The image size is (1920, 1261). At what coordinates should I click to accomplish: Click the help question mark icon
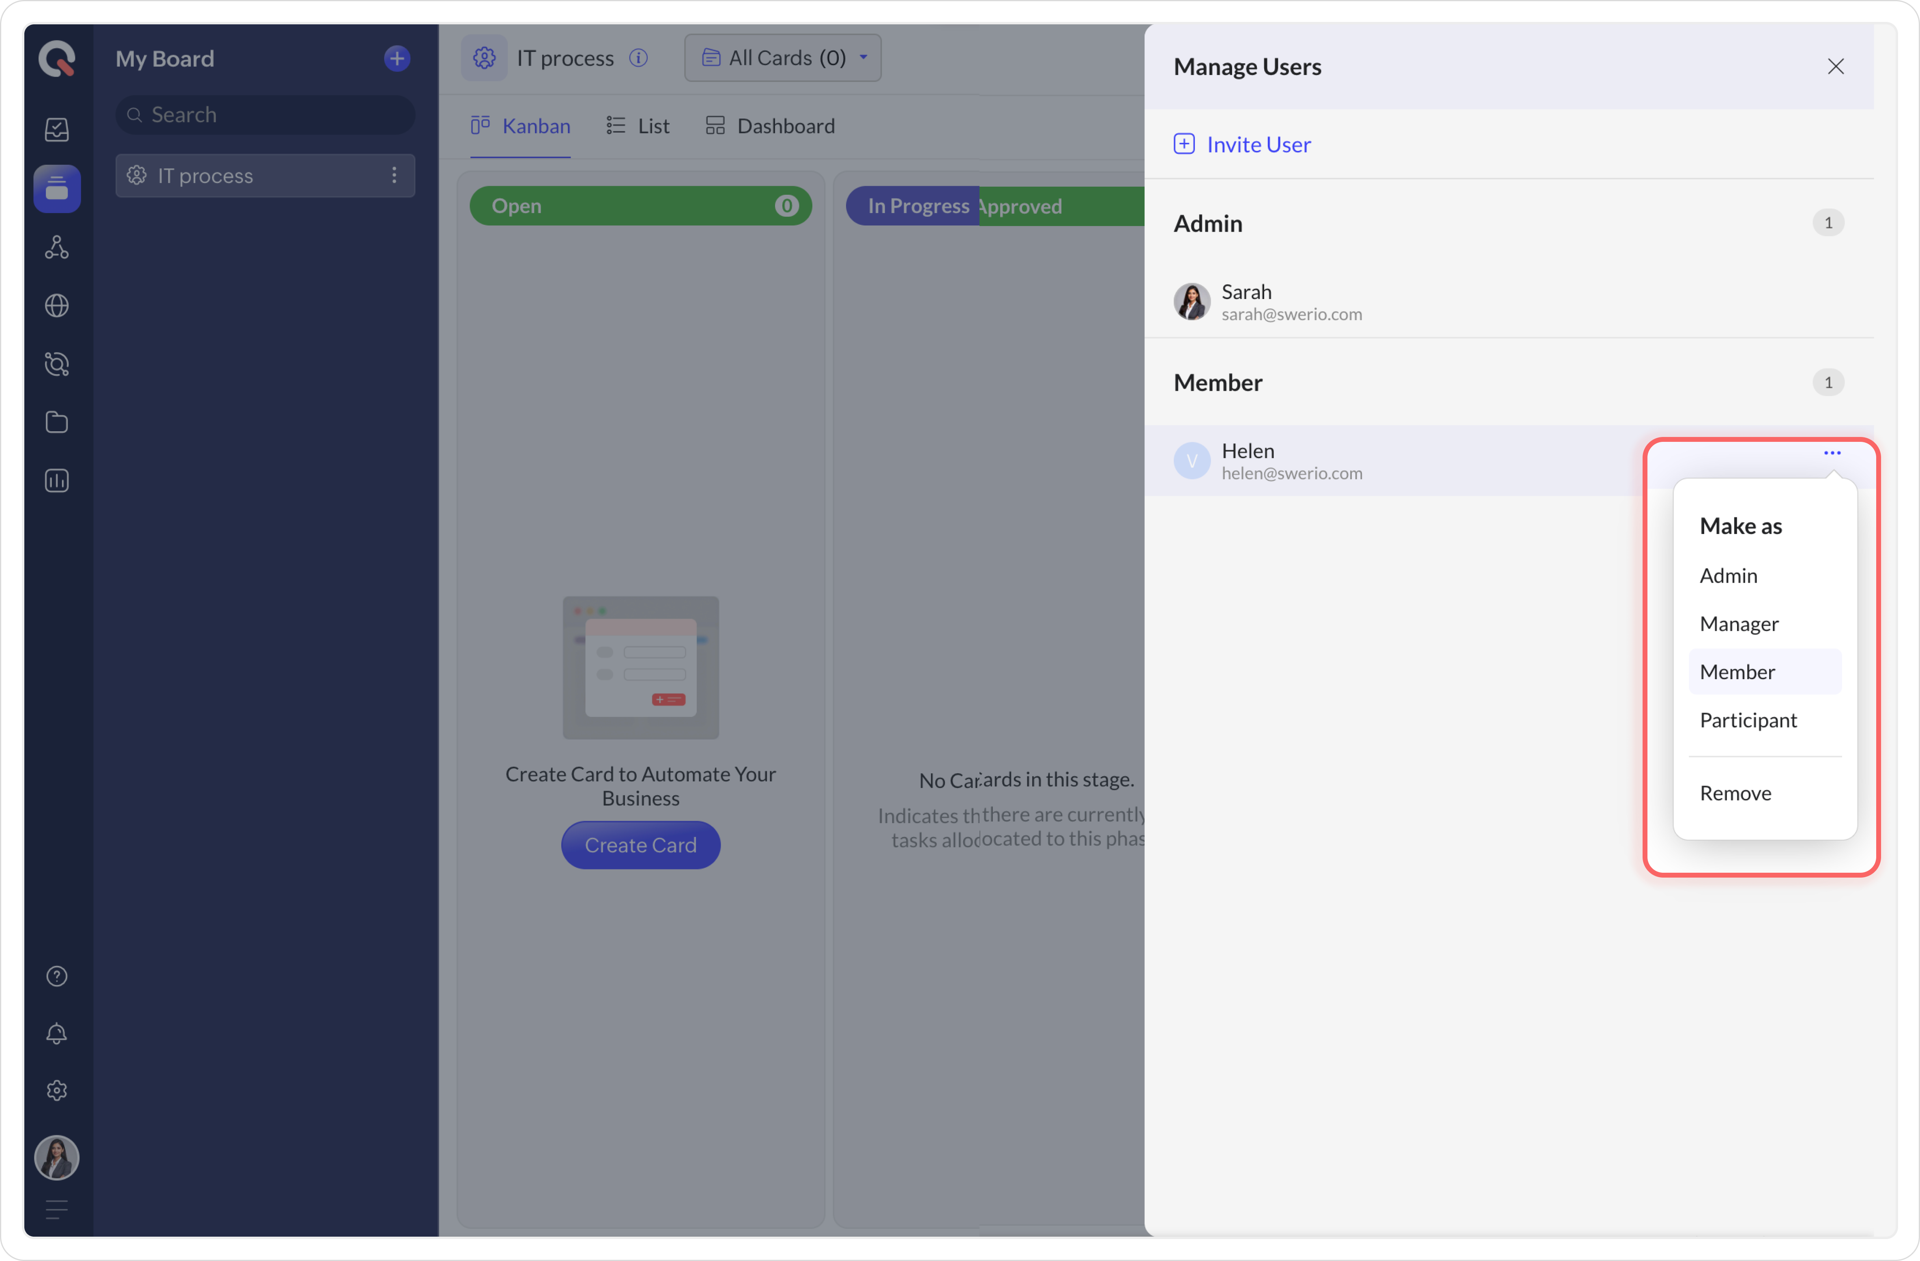click(56, 976)
